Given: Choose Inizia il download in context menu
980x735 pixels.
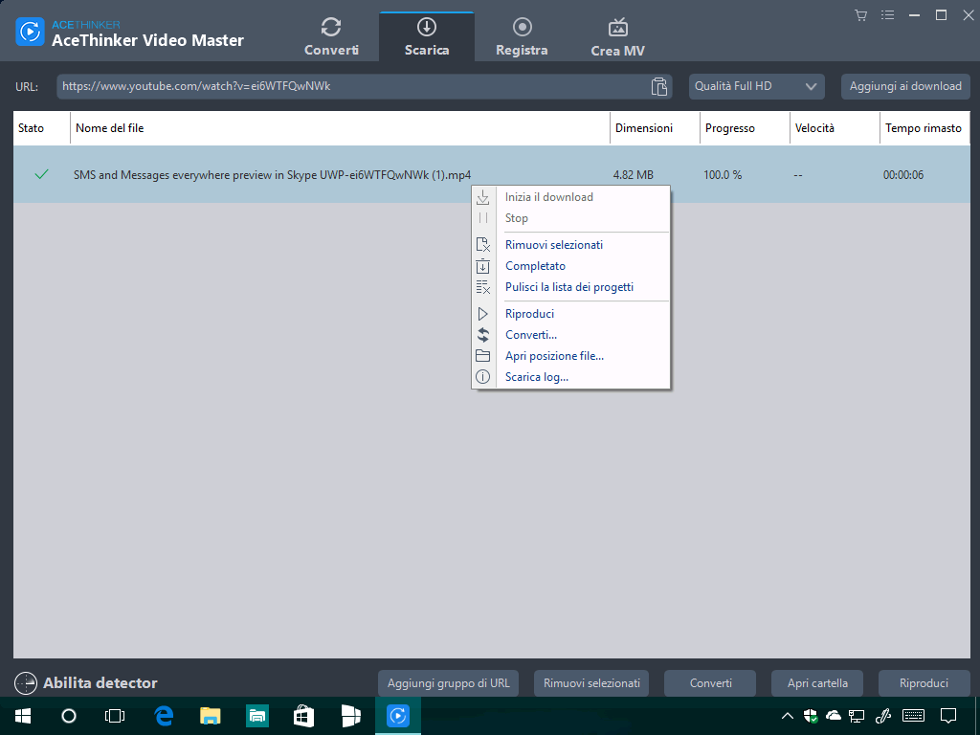Looking at the screenshot, I should [x=570, y=197].
